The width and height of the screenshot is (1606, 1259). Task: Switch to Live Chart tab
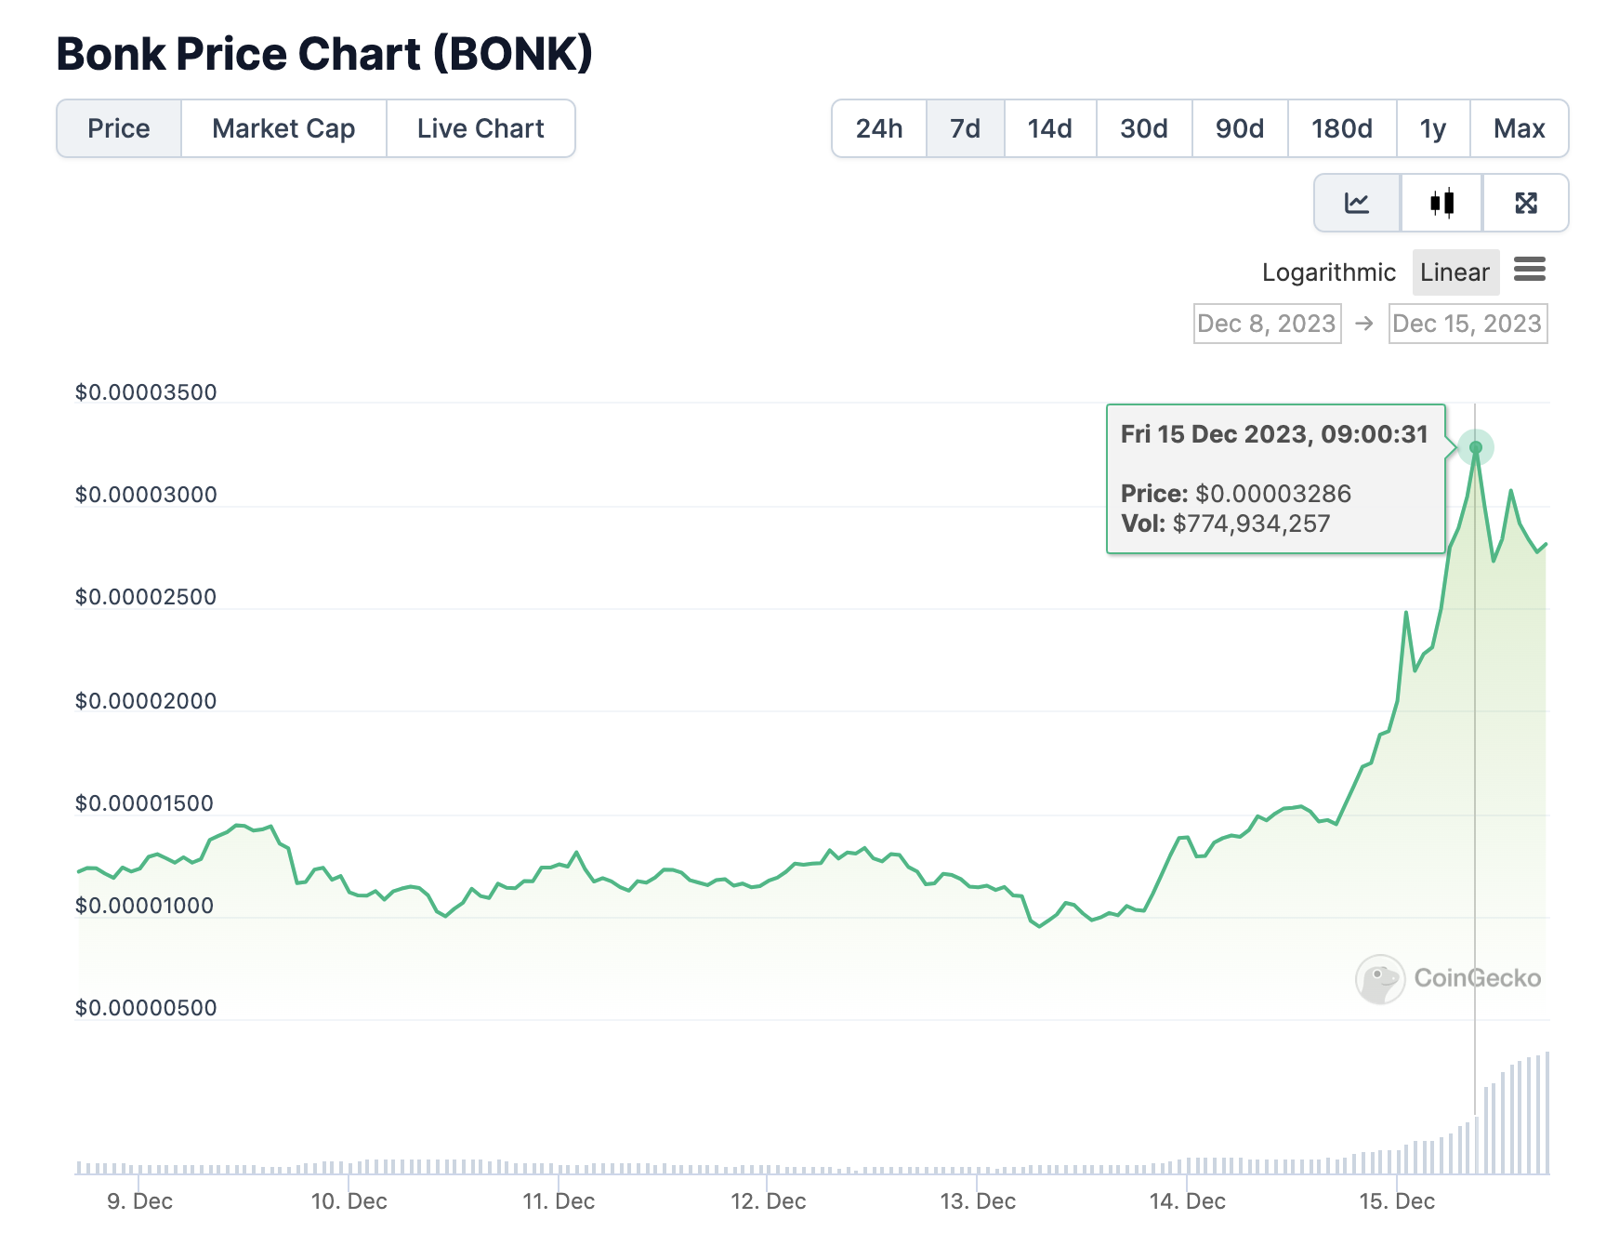pos(480,128)
